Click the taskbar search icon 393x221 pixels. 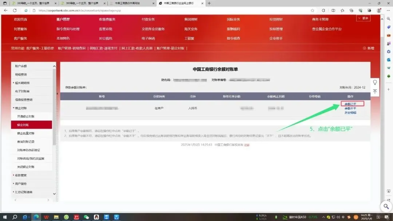[x=15, y=217]
